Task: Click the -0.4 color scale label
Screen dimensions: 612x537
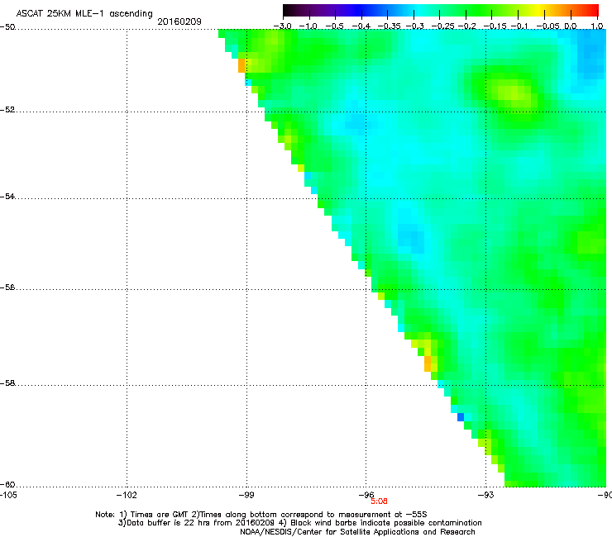Action: point(361,26)
